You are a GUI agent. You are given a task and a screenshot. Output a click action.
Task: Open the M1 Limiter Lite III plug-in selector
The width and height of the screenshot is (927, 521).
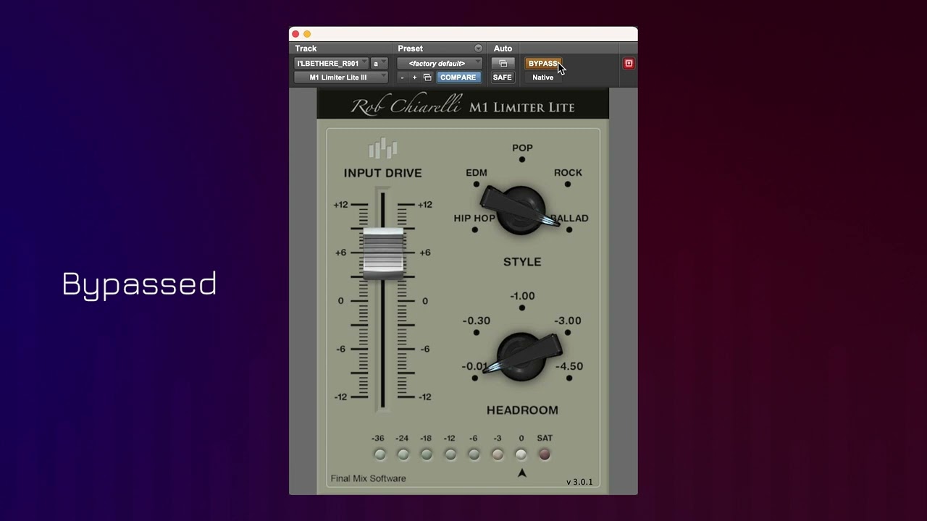pos(341,77)
